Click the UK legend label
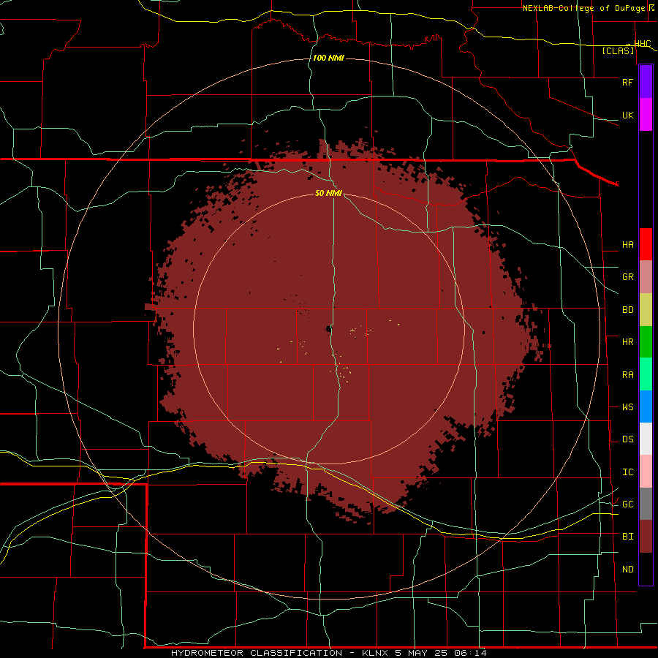 (x=627, y=115)
